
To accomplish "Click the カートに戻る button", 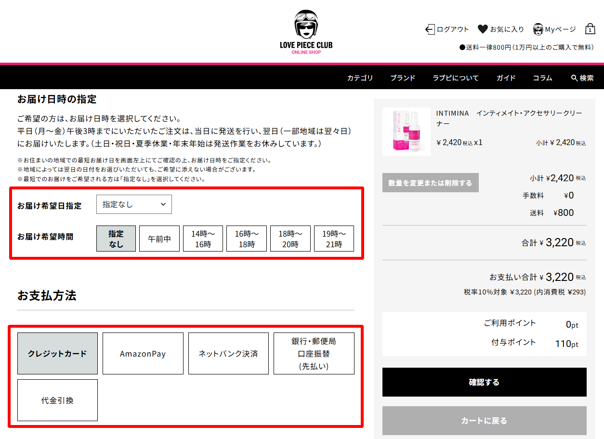I will click(484, 421).
